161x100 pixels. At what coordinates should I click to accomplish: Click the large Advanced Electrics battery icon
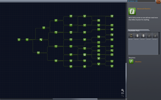click(132, 11)
